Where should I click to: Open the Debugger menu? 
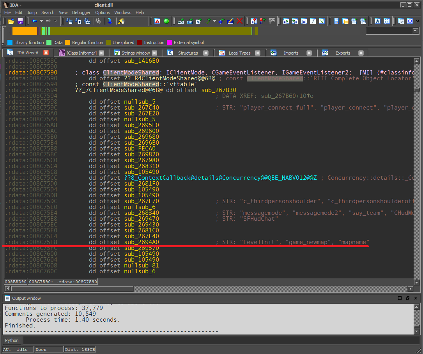(81, 12)
